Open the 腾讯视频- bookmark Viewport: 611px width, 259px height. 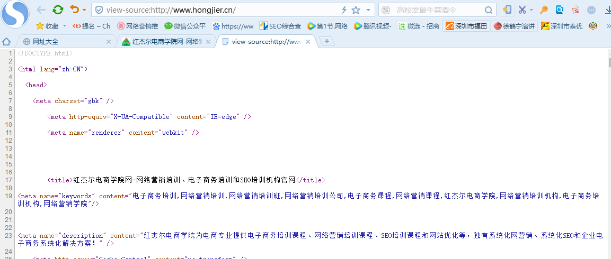(x=373, y=26)
